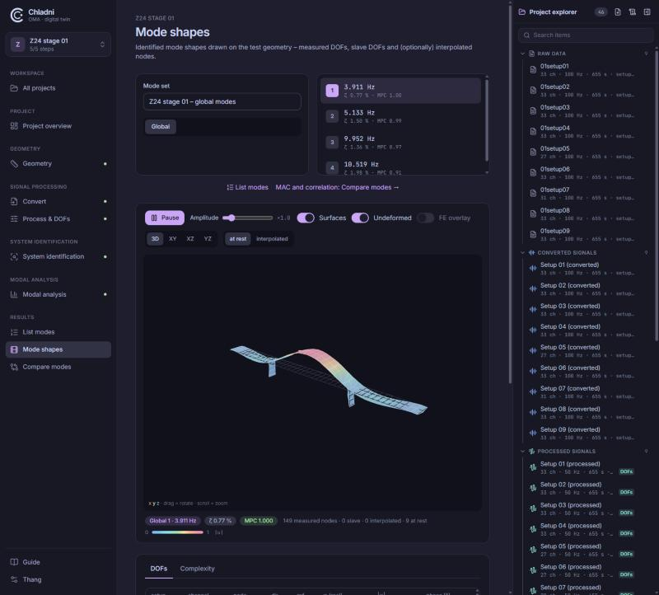The height and width of the screenshot is (595, 659).
Task: Switch to the Complexity tab
Action: click(197, 569)
